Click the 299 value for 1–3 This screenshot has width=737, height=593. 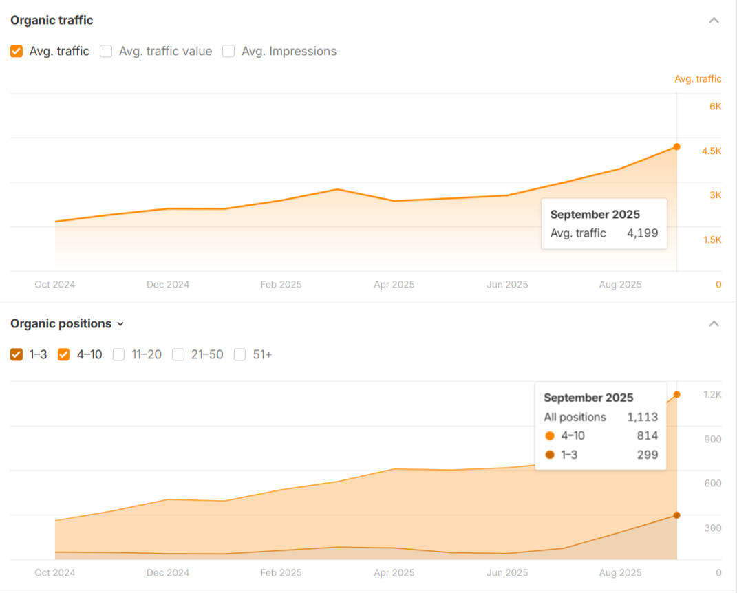(x=648, y=455)
